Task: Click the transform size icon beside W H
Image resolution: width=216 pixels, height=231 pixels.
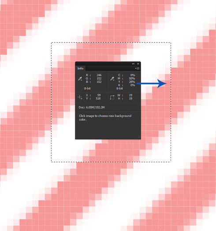Action: (x=112, y=97)
